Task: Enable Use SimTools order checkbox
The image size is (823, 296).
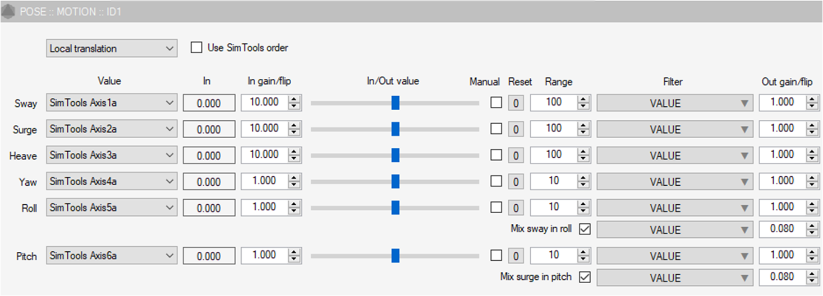Action: click(x=196, y=48)
